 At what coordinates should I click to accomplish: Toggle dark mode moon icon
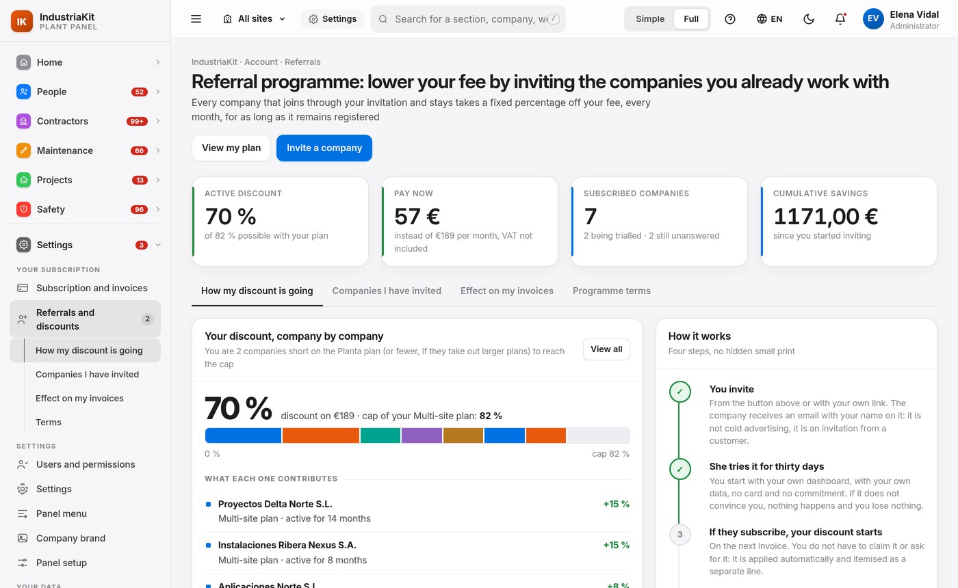(x=809, y=19)
